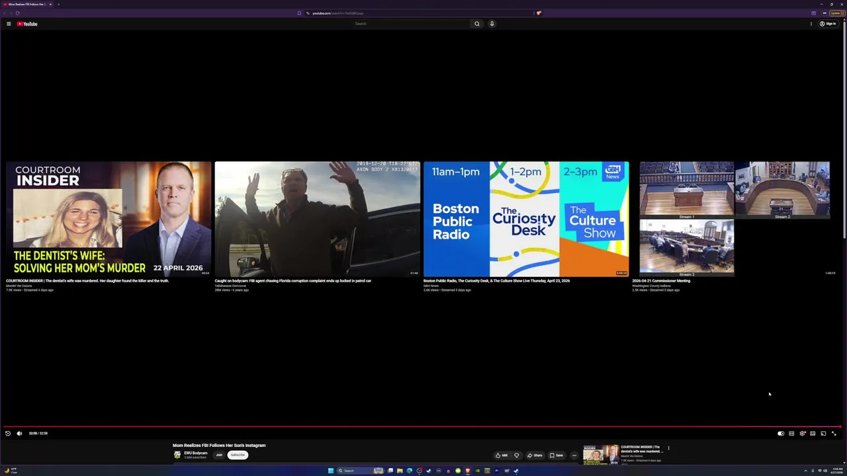Screen dimensions: 847x476
Task: Click the Sign in button
Action: [828, 24]
